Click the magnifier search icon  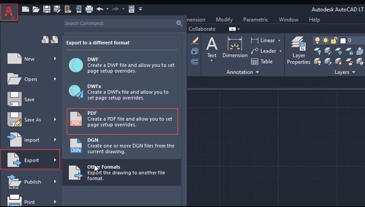pyautogui.click(x=179, y=23)
